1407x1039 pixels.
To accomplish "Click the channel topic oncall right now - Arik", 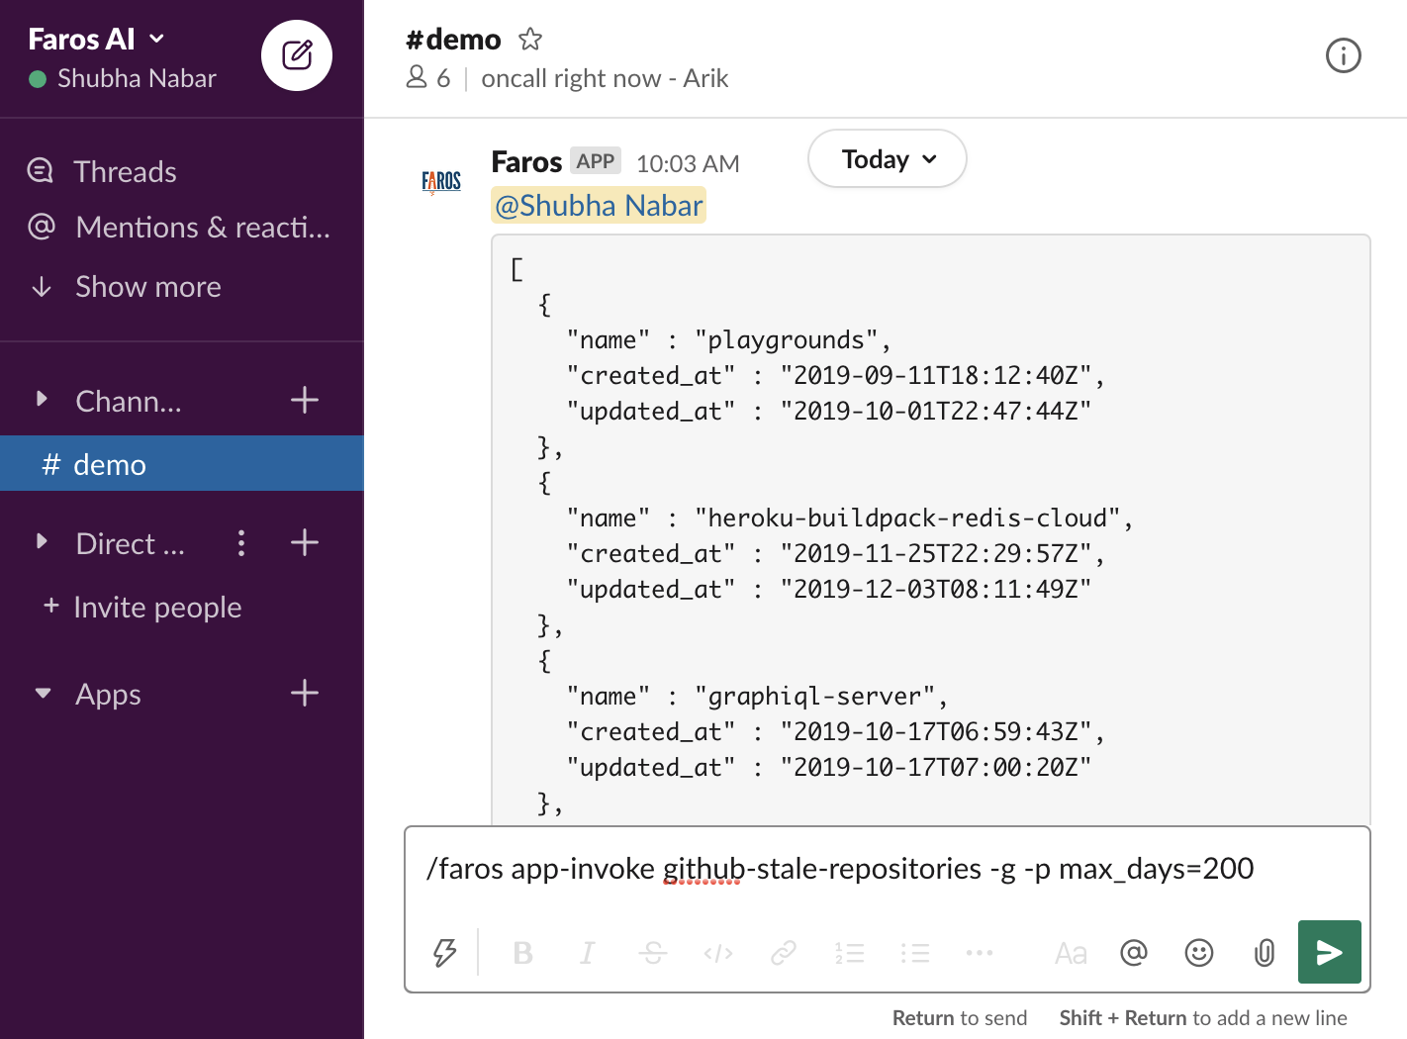I will [x=605, y=78].
